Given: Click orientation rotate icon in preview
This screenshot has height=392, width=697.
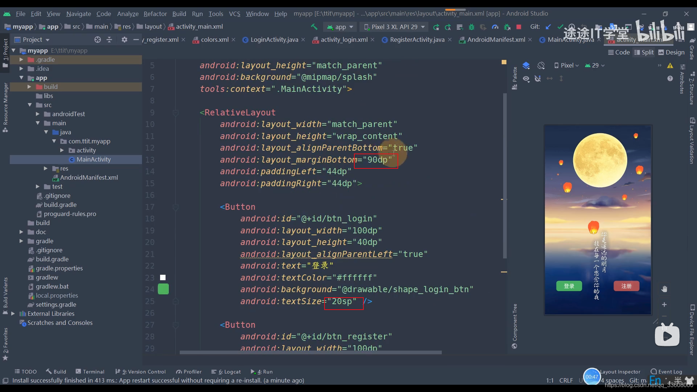Looking at the screenshot, I should pos(541,65).
